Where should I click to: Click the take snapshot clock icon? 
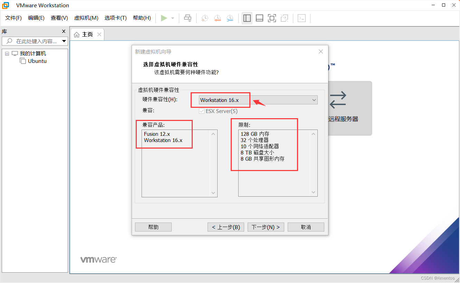pos(205,18)
